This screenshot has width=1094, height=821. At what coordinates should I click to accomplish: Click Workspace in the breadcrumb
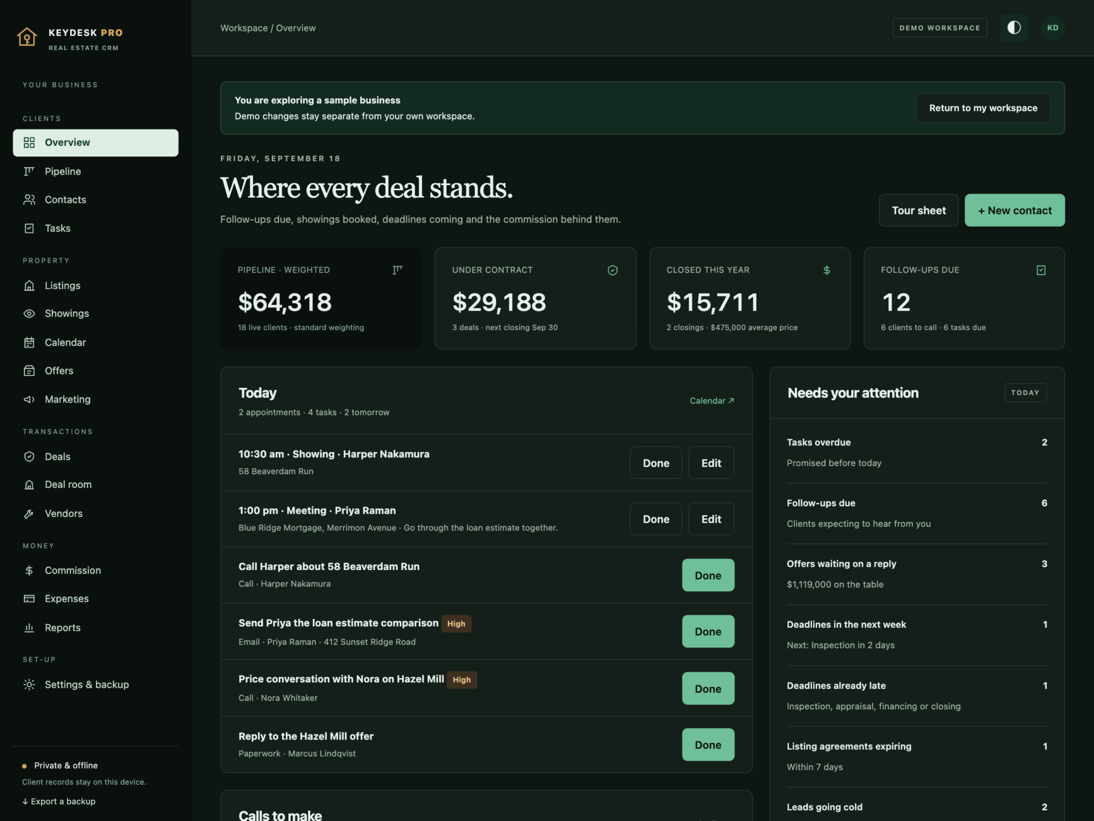244,28
